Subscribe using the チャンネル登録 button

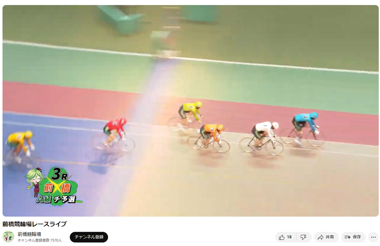[x=89, y=237]
